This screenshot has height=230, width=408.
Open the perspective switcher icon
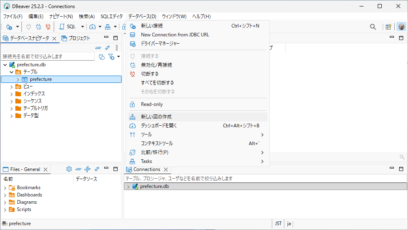tap(389, 27)
